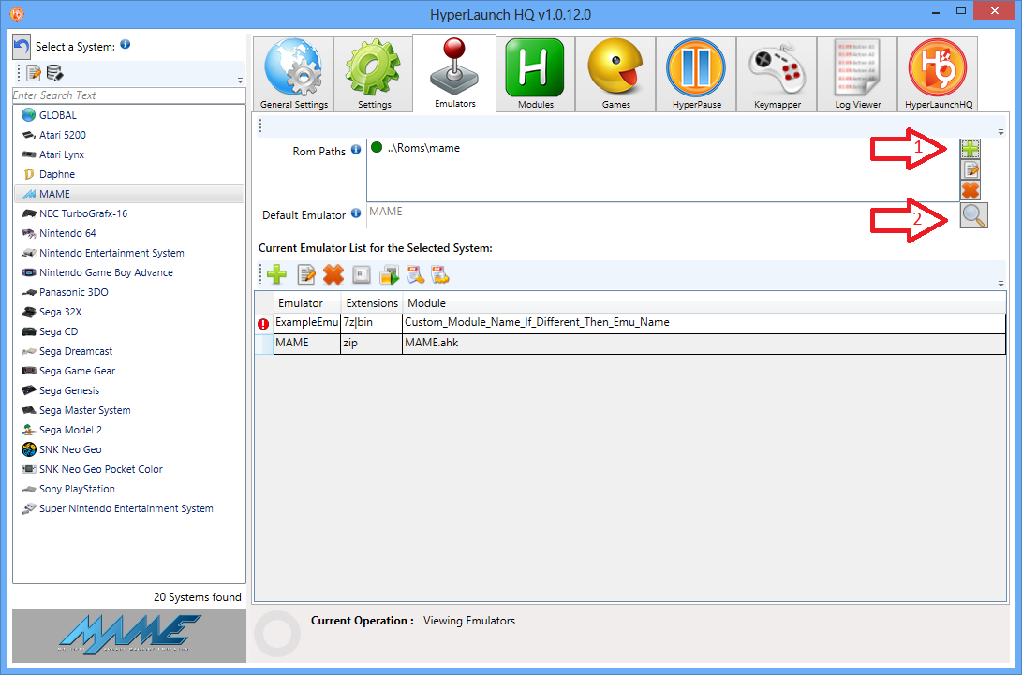Click the orange X delete rom path icon
Image resolution: width=1022 pixels, height=675 pixels.
tap(970, 190)
